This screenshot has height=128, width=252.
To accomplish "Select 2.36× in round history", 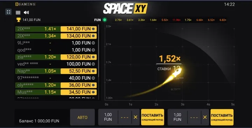I will (142, 20).
